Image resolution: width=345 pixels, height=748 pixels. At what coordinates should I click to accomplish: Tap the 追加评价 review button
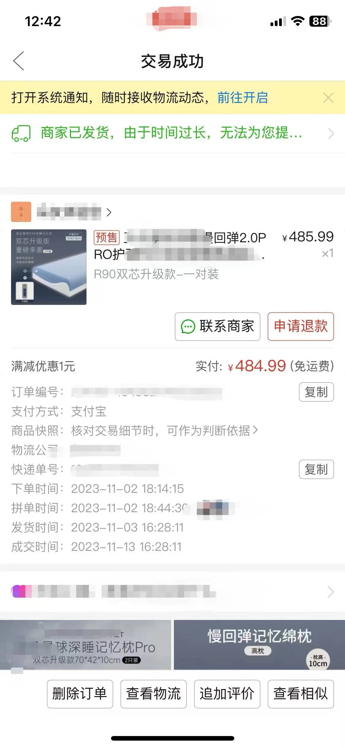point(227,694)
